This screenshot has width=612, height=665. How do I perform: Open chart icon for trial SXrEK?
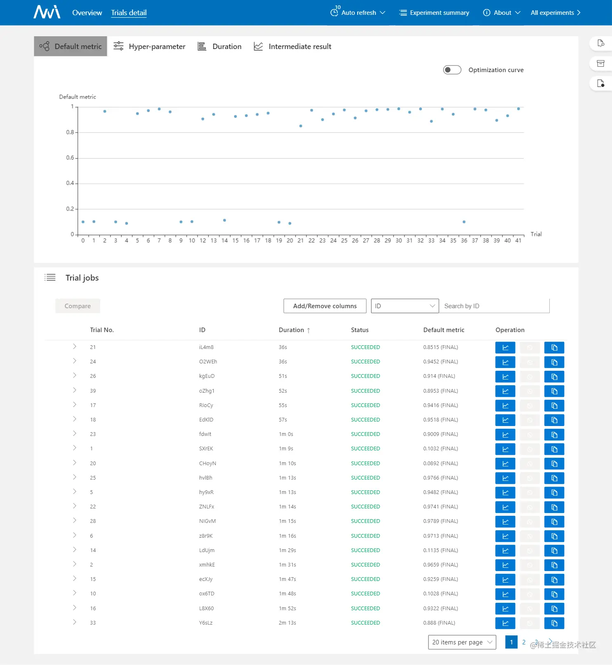tap(505, 449)
